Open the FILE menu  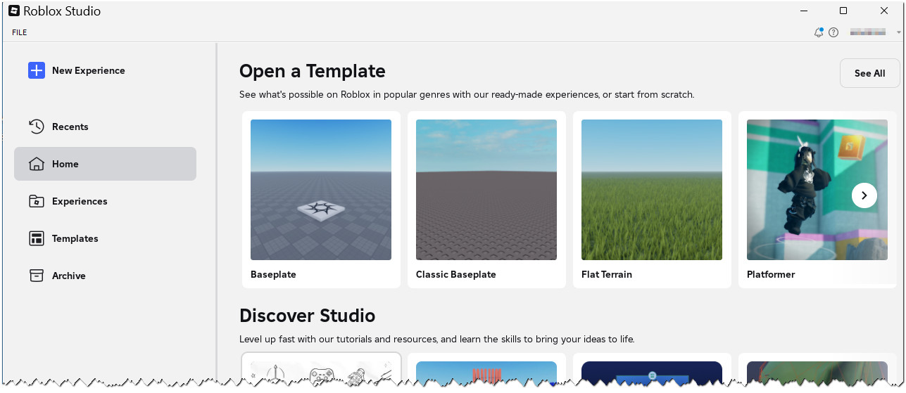point(20,32)
